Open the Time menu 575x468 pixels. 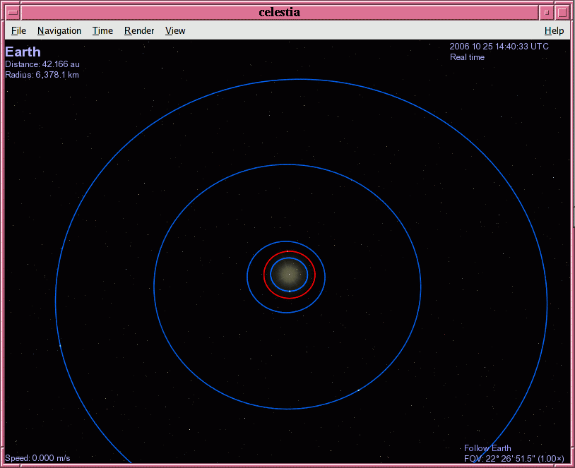tap(102, 30)
